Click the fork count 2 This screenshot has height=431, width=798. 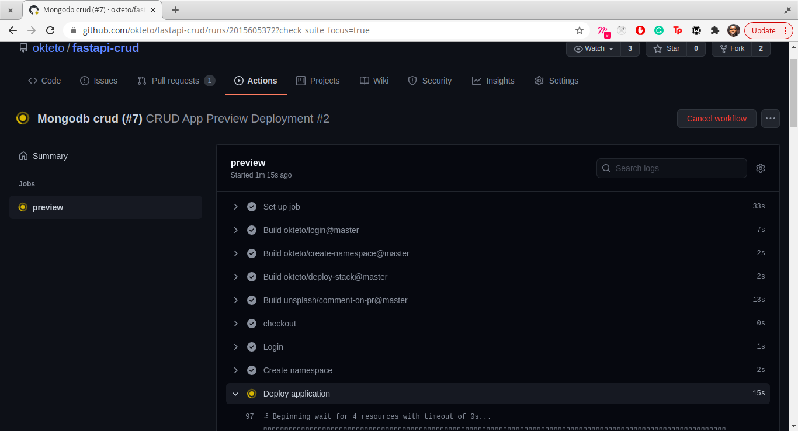point(761,48)
